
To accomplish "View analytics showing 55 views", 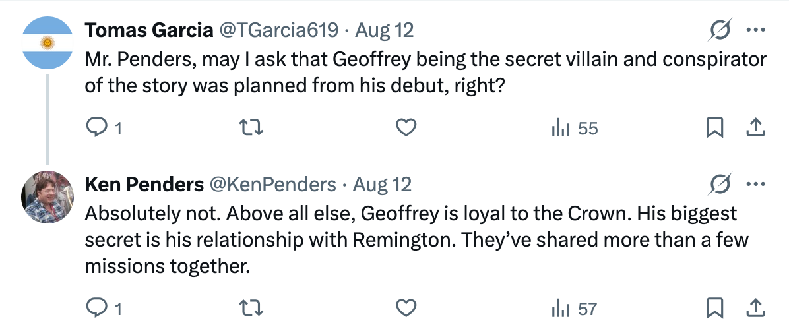I will (x=574, y=129).
